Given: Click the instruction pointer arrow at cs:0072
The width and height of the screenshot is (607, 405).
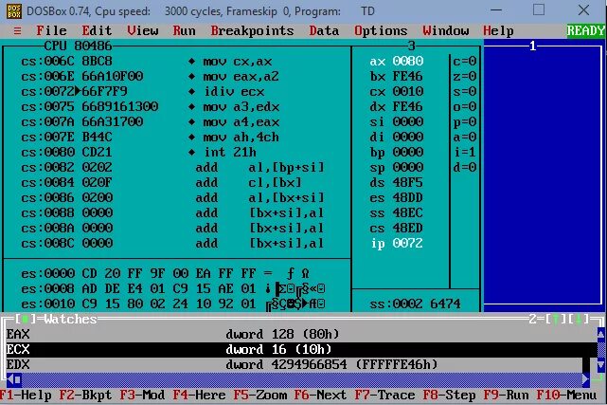Looking at the screenshot, I should click(x=78, y=91).
